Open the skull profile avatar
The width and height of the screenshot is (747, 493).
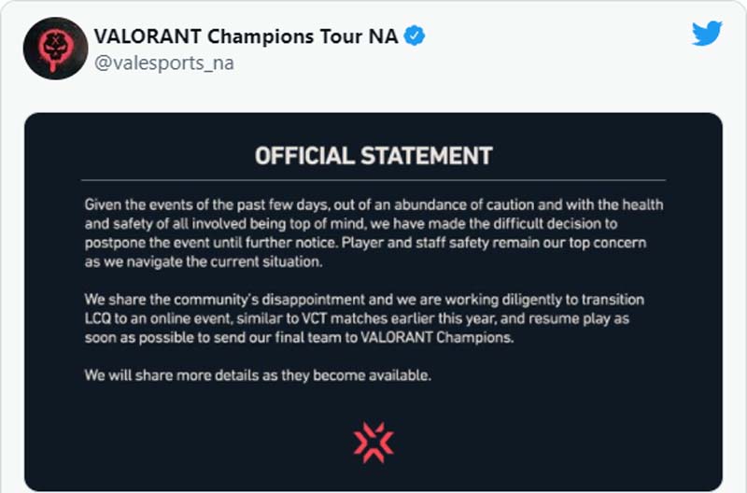tap(55, 49)
